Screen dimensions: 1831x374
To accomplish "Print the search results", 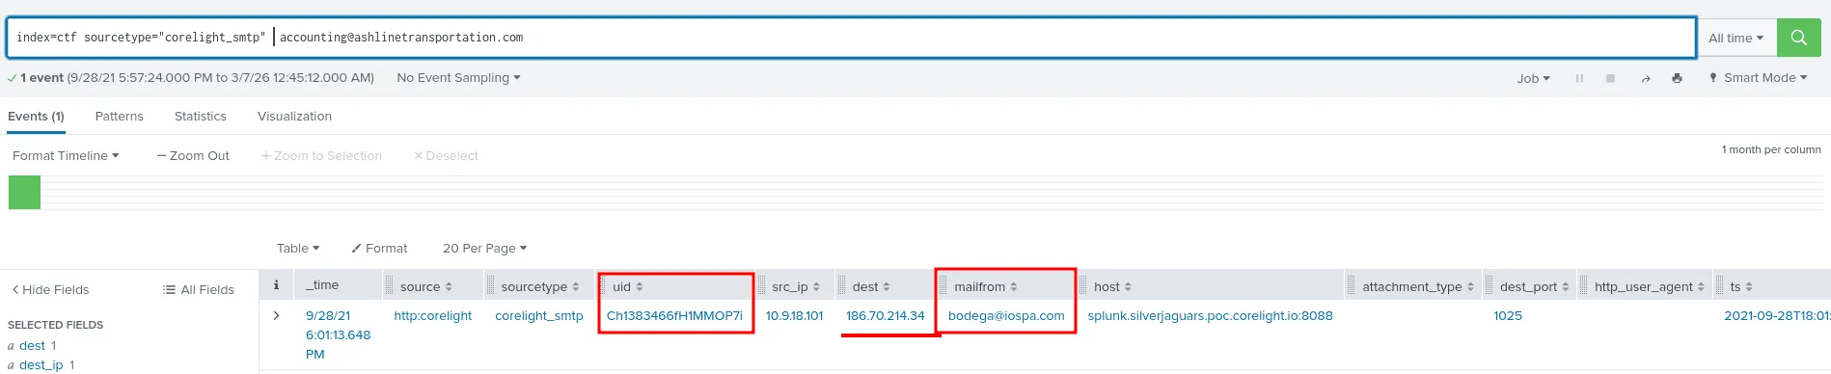I will (x=1677, y=78).
